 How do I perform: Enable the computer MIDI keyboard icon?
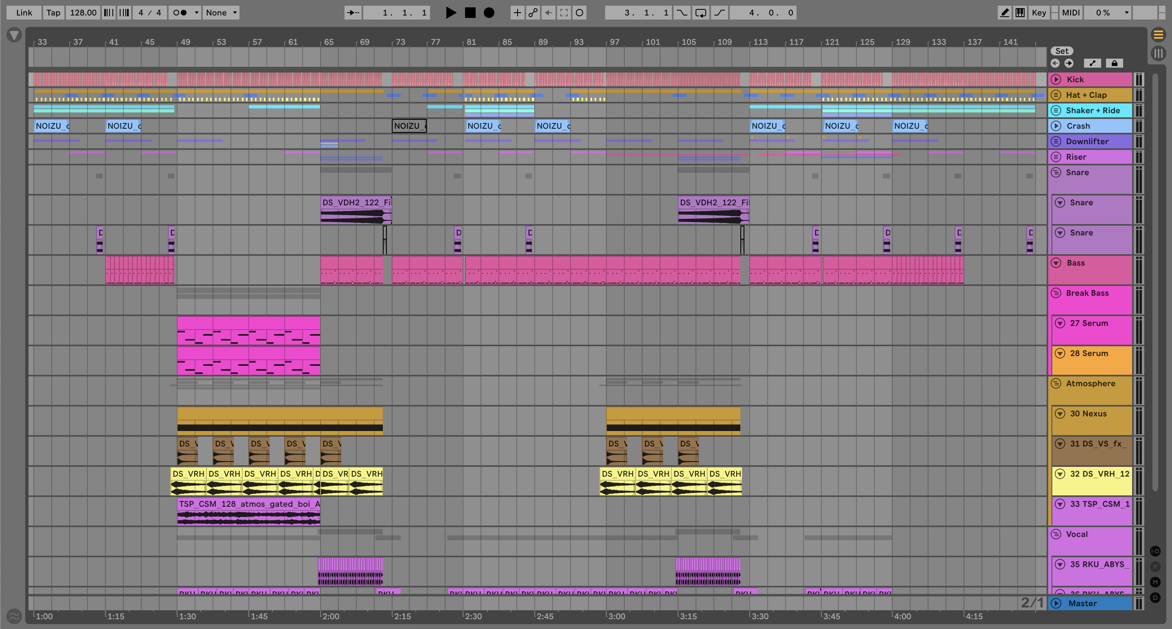[1020, 13]
